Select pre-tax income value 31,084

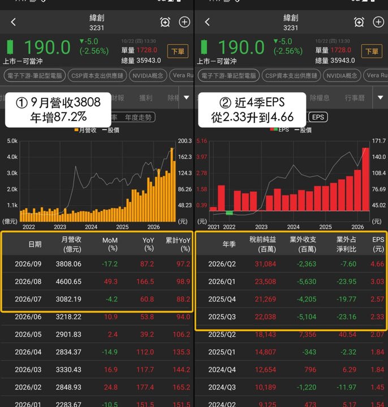[265, 264]
